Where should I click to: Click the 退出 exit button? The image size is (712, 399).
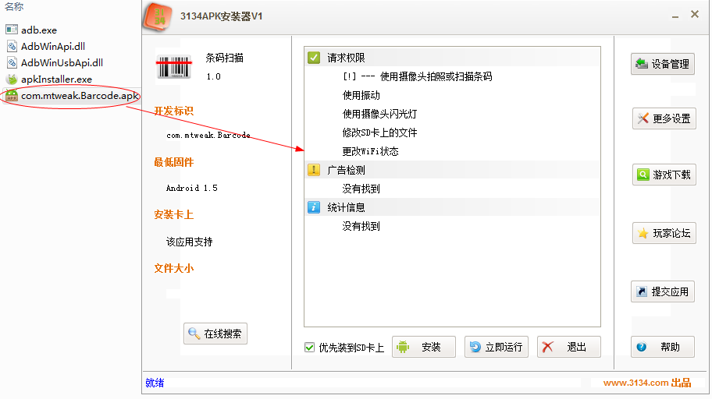click(x=569, y=347)
